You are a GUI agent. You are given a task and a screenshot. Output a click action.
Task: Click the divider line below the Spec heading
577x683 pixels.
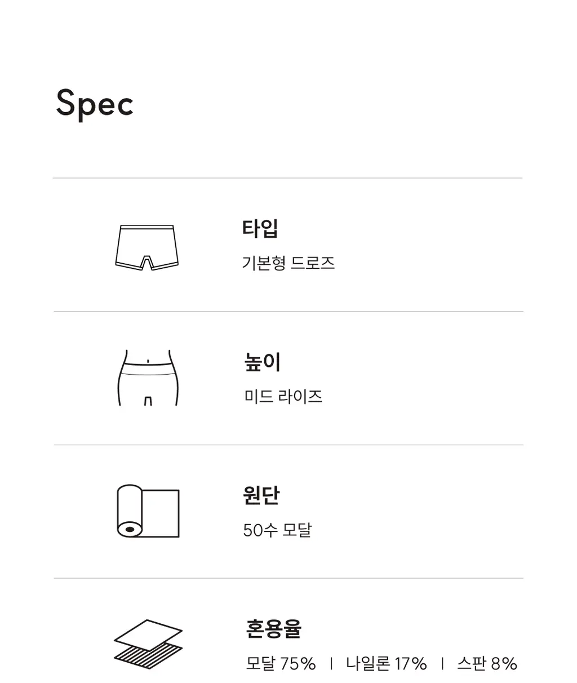tap(288, 178)
